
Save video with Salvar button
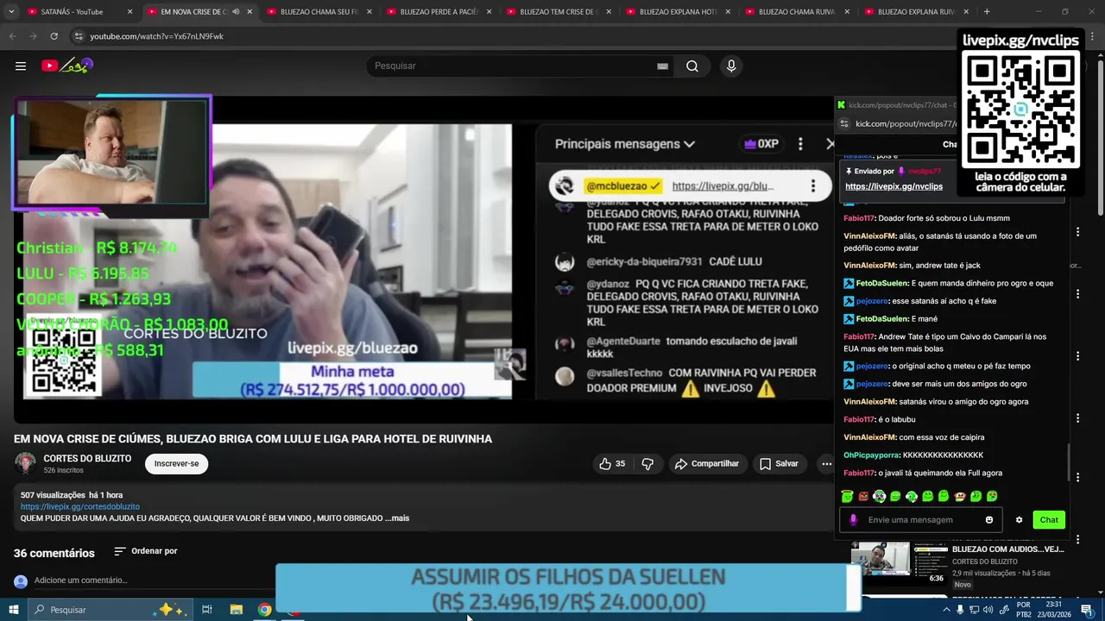(779, 464)
